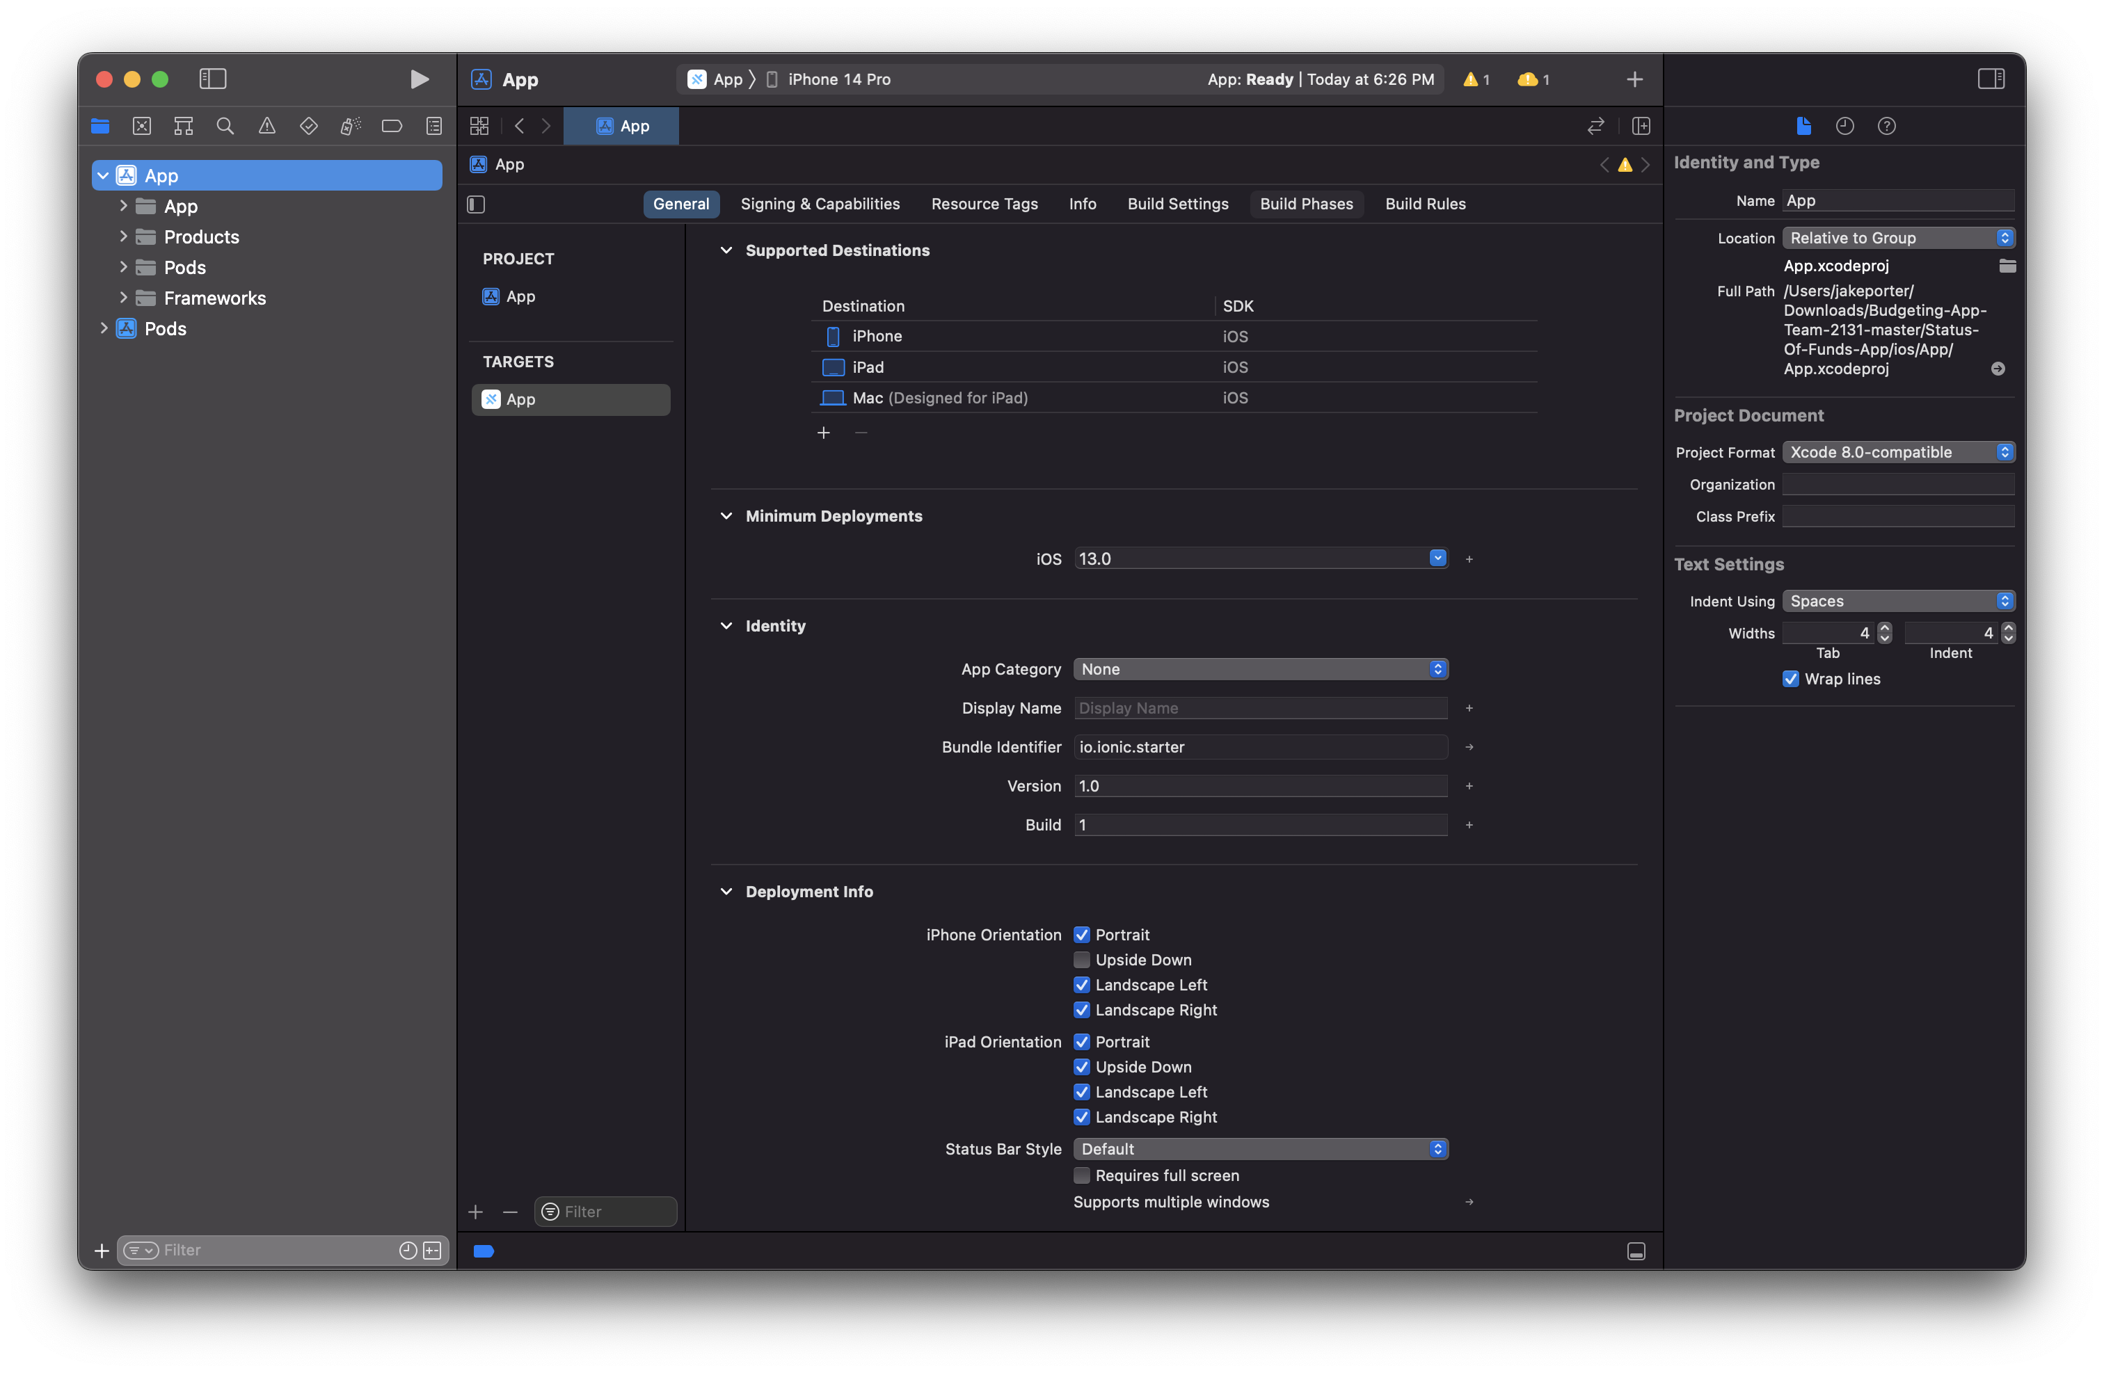Open the Report navigator
This screenshot has height=1373, width=2104.
click(434, 125)
